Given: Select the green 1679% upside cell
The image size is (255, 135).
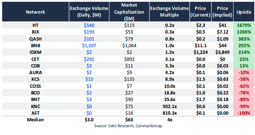Looking at the screenshot, I should coord(244,25).
